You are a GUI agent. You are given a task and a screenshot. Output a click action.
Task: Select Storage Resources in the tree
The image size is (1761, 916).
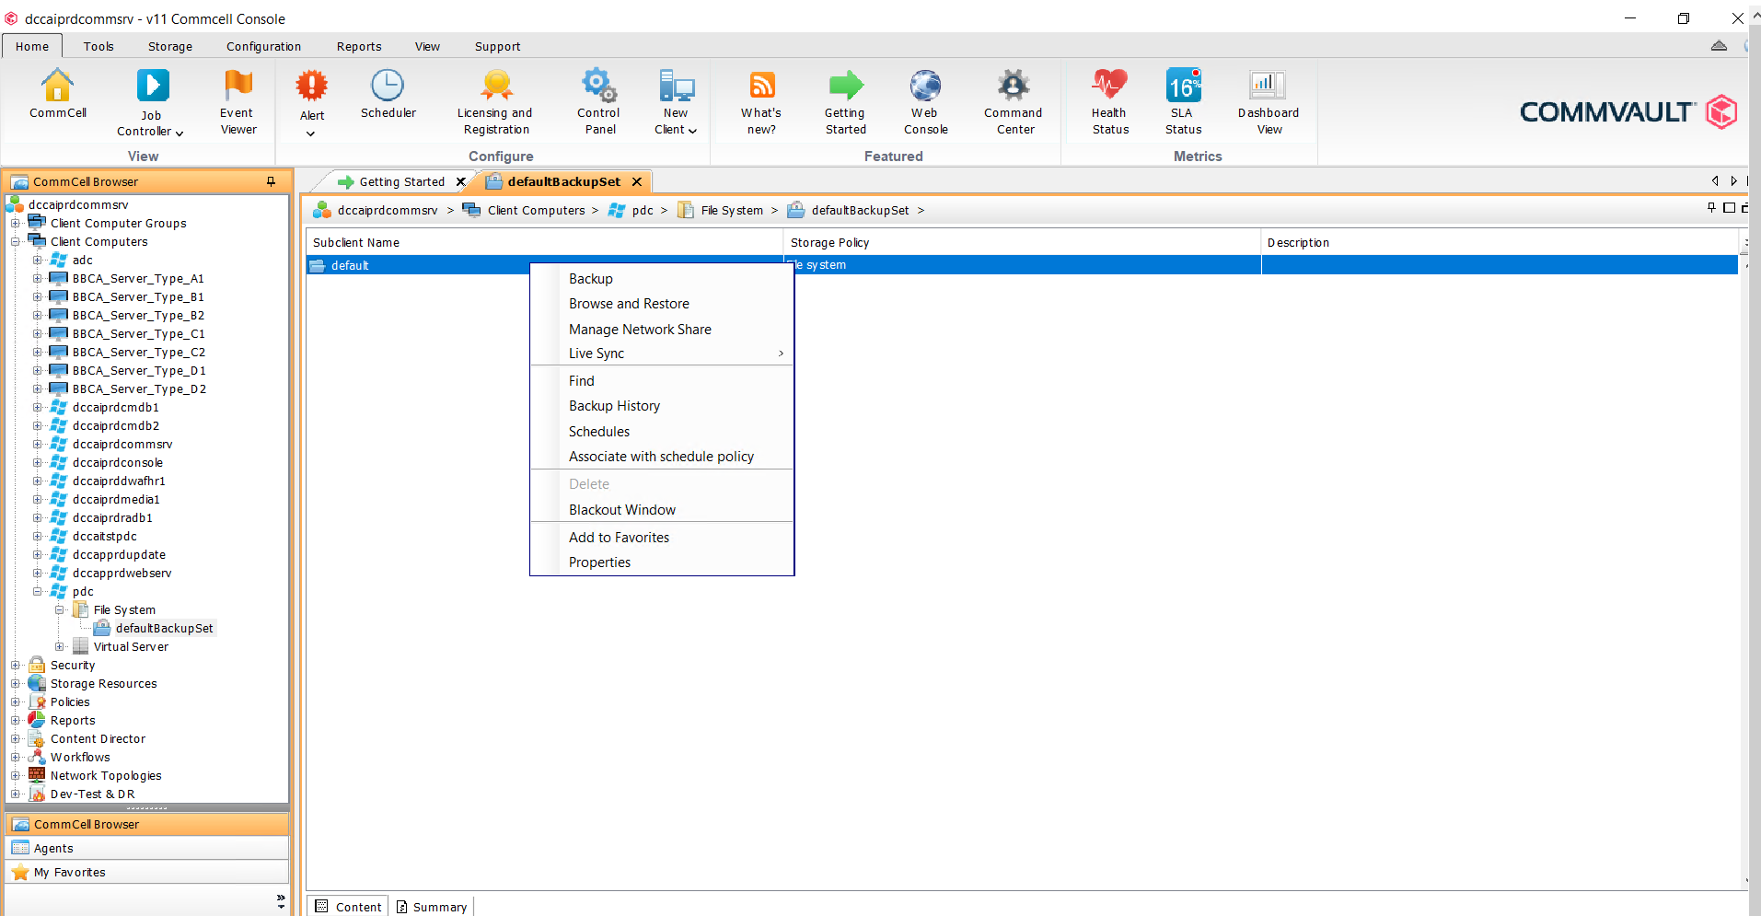pos(103,683)
